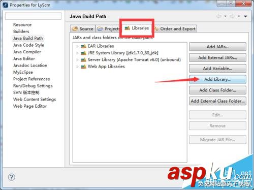The image size is (254, 190).
Task: Expand the EAR Libraries tree node
Action: (77, 46)
